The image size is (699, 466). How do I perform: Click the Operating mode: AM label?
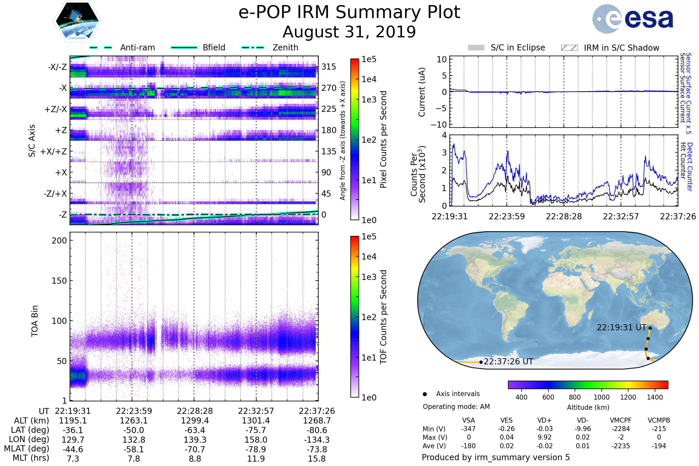(456, 407)
